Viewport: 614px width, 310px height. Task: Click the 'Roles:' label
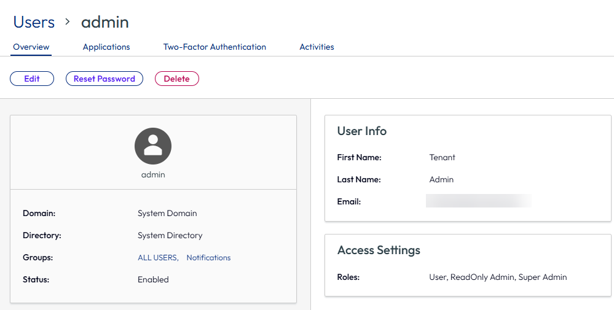(348, 277)
